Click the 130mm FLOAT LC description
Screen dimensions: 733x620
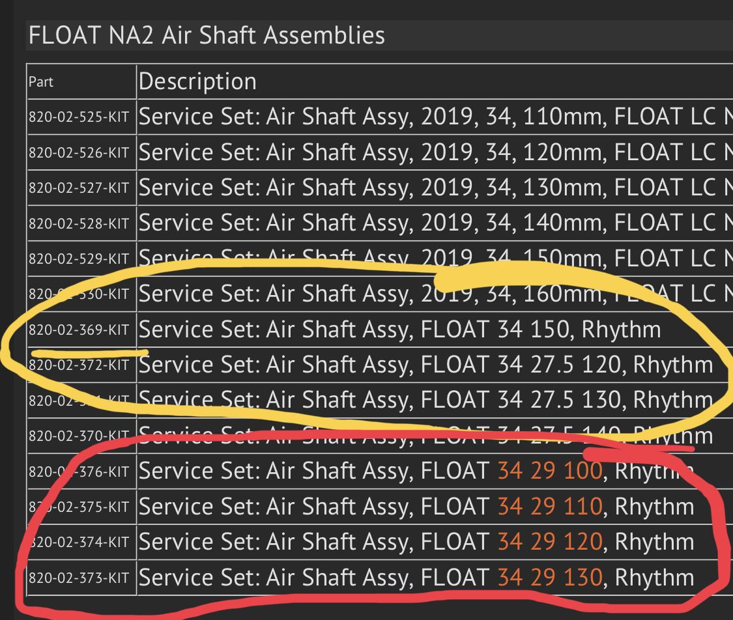pyautogui.click(x=436, y=188)
